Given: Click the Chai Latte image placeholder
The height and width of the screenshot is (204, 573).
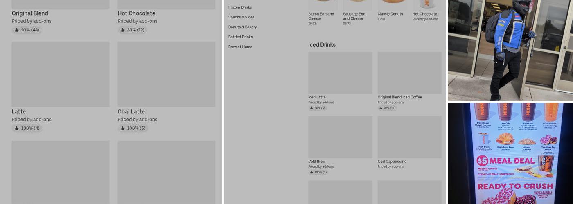Looking at the screenshot, I should pyautogui.click(x=166, y=75).
